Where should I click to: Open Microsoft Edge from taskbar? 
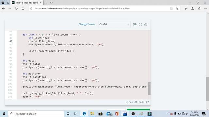(x=84, y=114)
